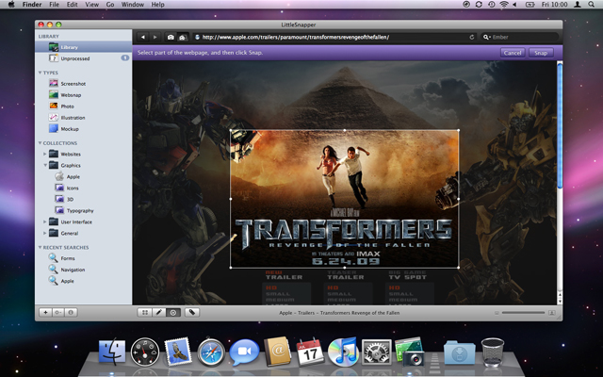
Task: Open the View menu
Action: point(91,5)
